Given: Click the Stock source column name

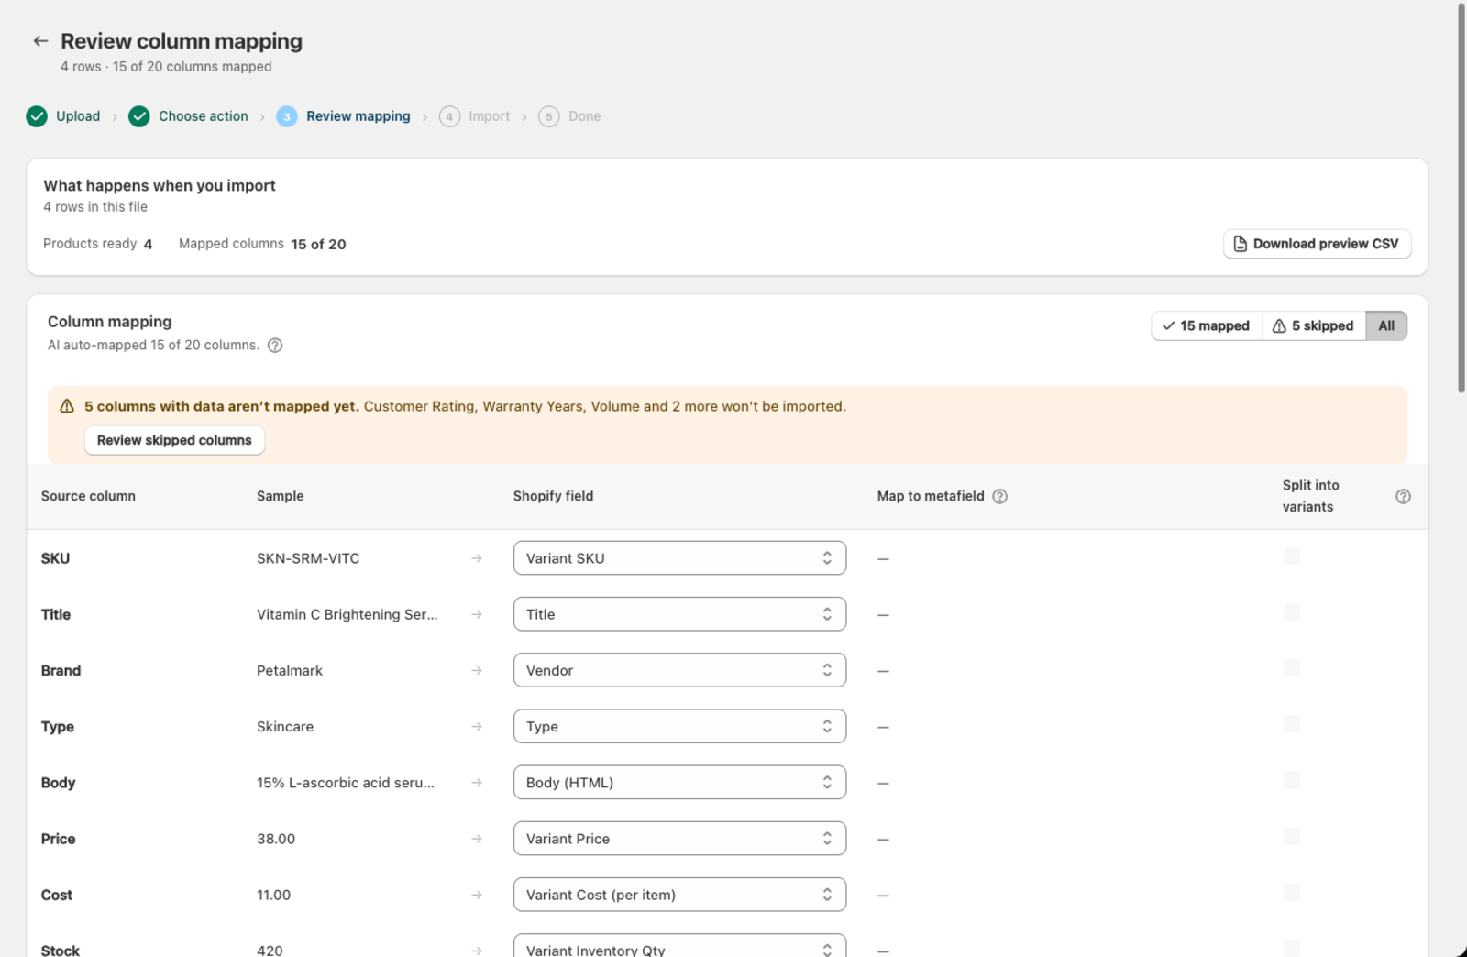Looking at the screenshot, I should click(61, 950).
